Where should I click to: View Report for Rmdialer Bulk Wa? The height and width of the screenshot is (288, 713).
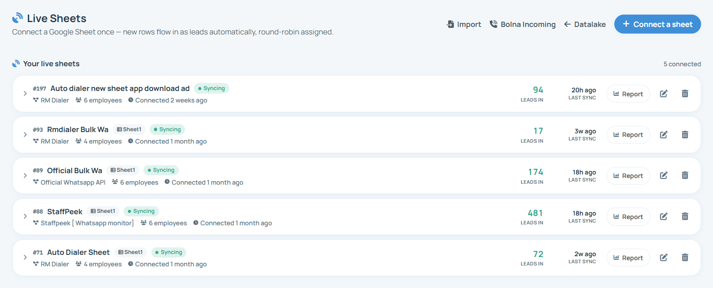click(628, 135)
